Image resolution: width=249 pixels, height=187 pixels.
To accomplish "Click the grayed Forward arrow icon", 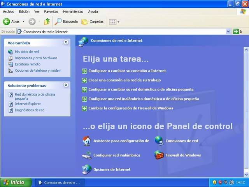I will click(x=32, y=21).
